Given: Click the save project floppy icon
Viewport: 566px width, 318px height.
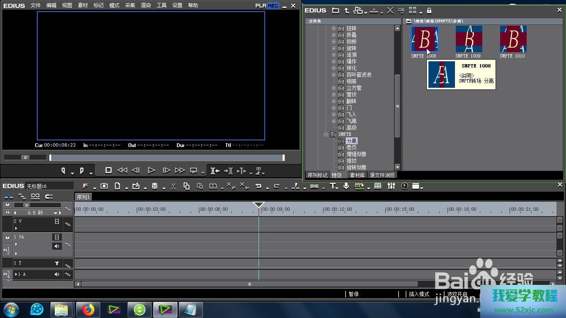Looking at the screenshot, I should [x=155, y=186].
